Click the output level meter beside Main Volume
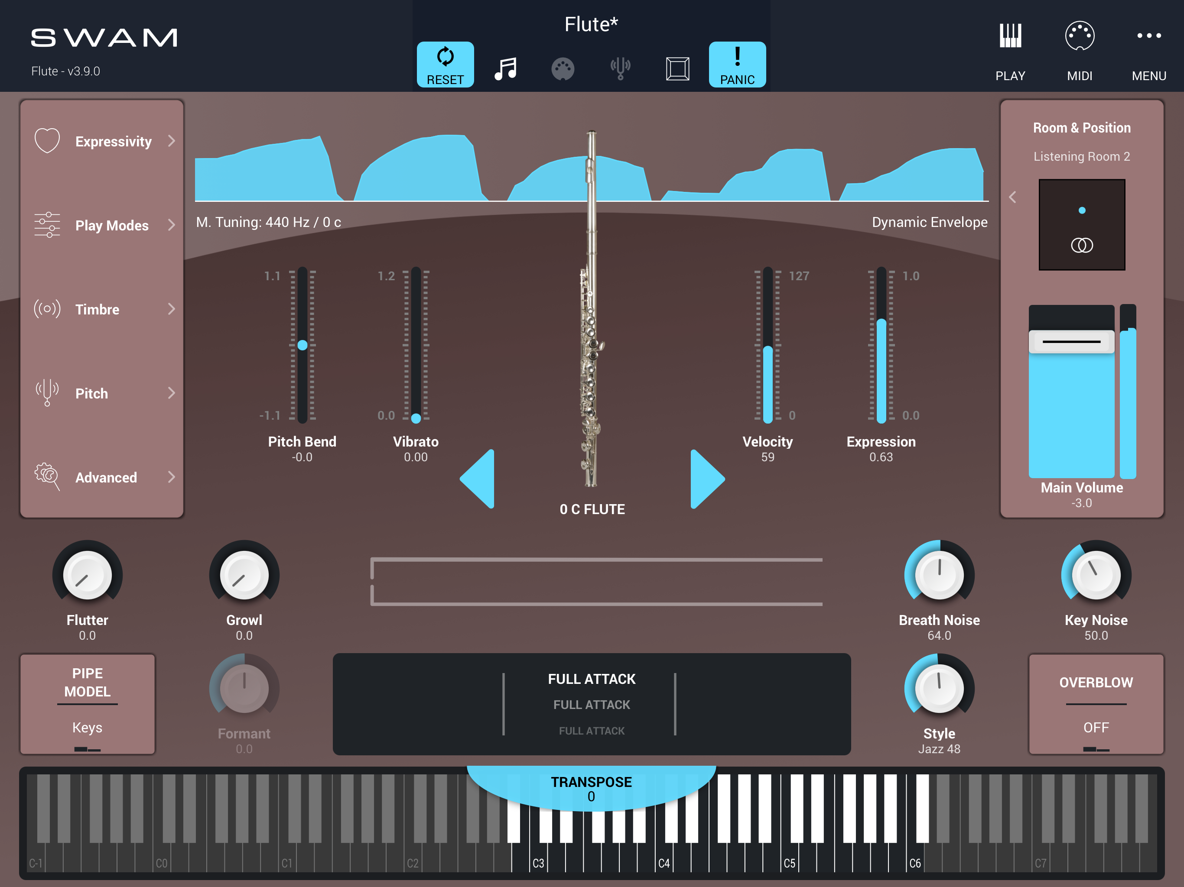This screenshot has height=887, width=1184. [x=1128, y=391]
